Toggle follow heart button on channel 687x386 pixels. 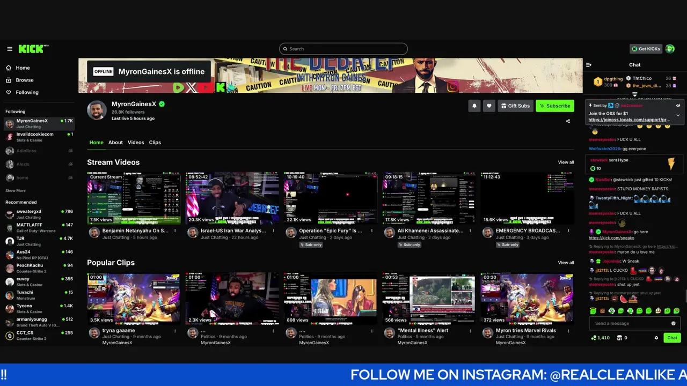[489, 106]
